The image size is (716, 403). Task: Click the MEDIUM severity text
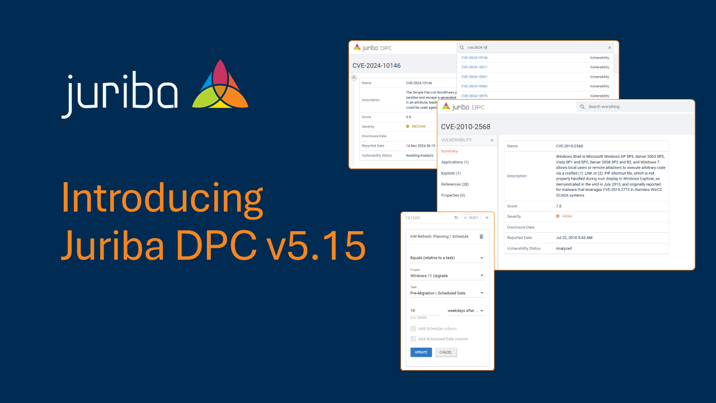418,126
